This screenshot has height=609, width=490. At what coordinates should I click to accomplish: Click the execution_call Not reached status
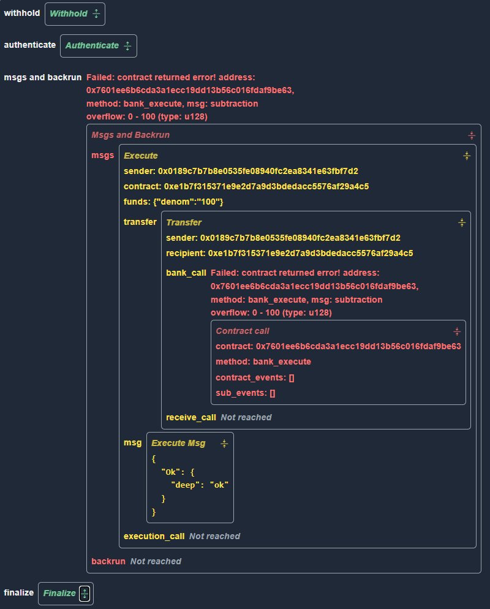pos(215,536)
